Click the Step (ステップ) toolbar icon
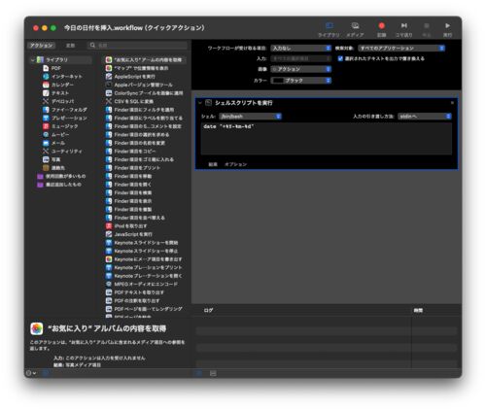The width and height of the screenshot is (486, 410). tap(403, 25)
